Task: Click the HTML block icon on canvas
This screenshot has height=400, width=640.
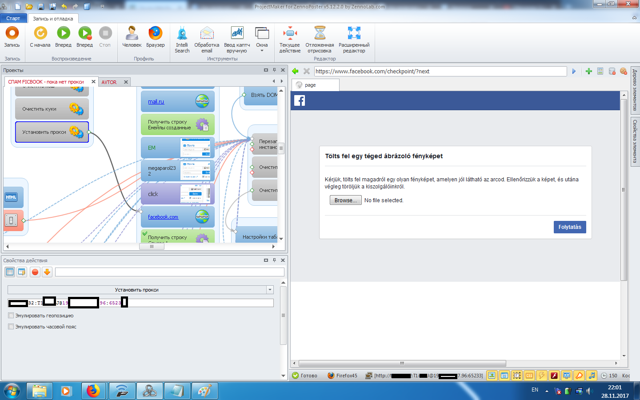Action: pos(11,197)
